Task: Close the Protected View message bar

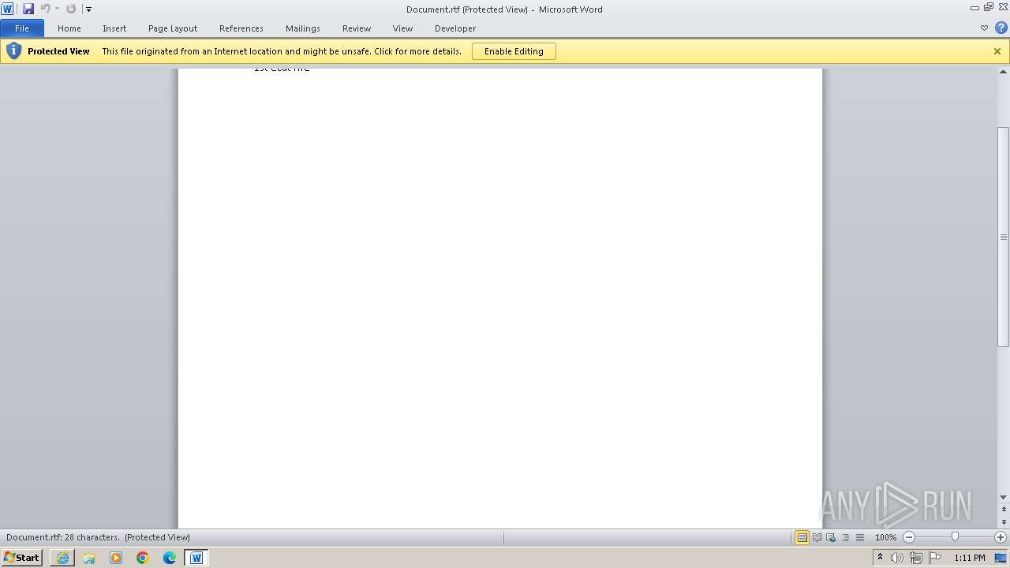Action: pyautogui.click(x=997, y=51)
